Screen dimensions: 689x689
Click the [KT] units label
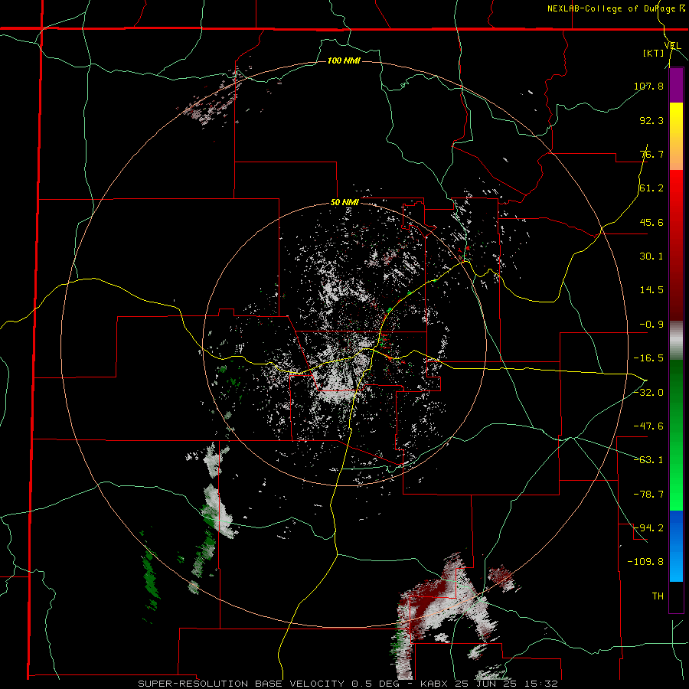coord(653,53)
